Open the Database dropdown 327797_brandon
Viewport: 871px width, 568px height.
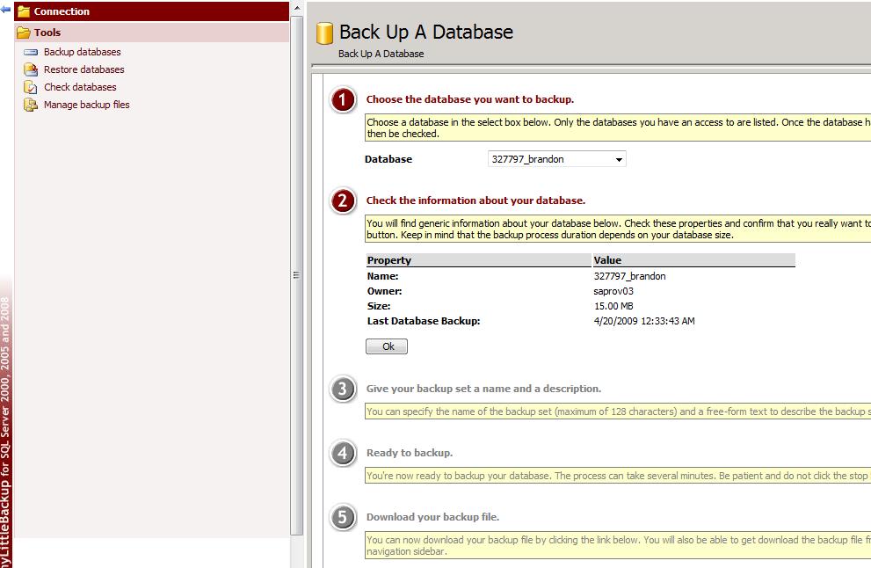click(556, 159)
